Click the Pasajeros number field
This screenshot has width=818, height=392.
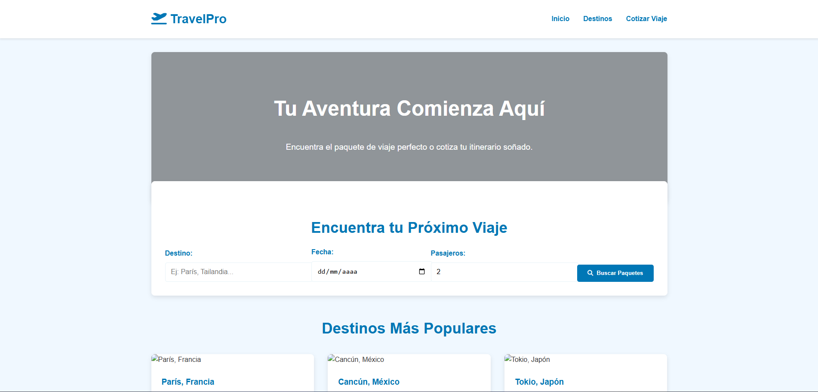[x=504, y=272]
